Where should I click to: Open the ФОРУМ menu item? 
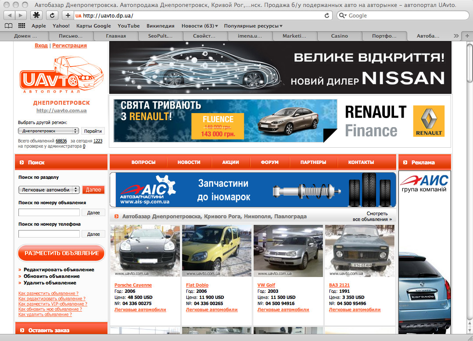[x=270, y=162]
